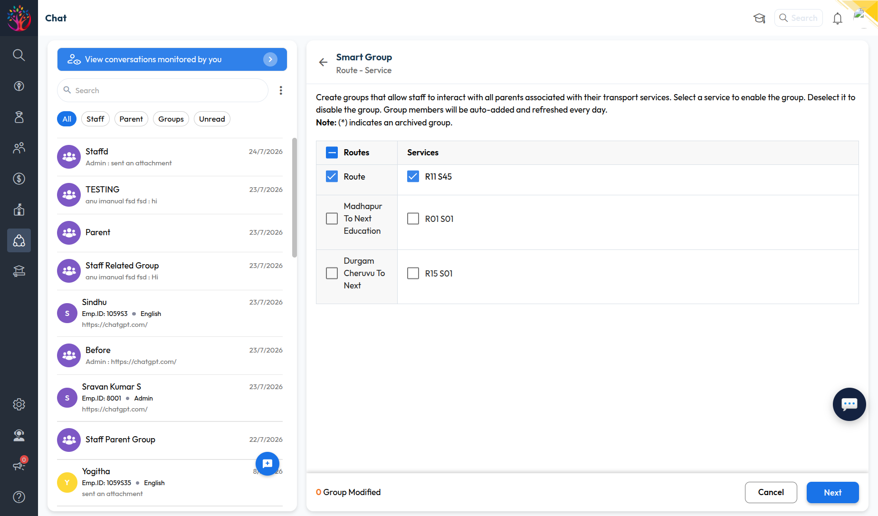Open the Staffd conversation
This screenshot has height=516, width=878.
(170, 157)
